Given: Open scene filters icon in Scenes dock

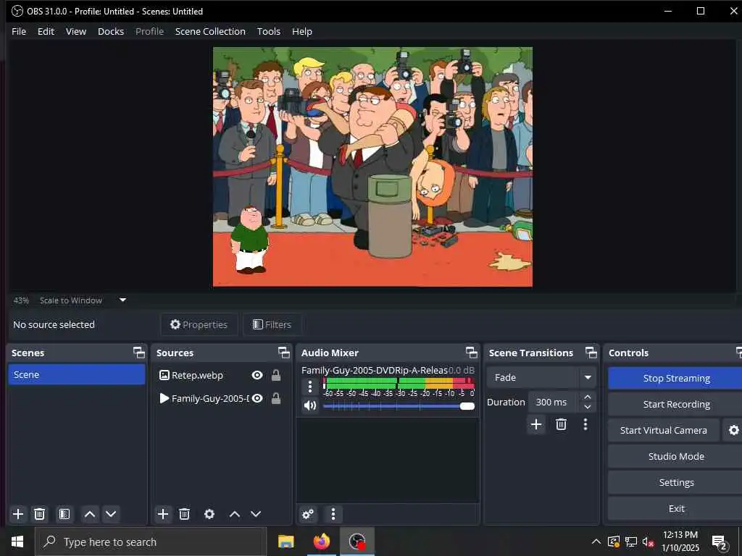Looking at the screenshot, I should (x=64, y=514).
